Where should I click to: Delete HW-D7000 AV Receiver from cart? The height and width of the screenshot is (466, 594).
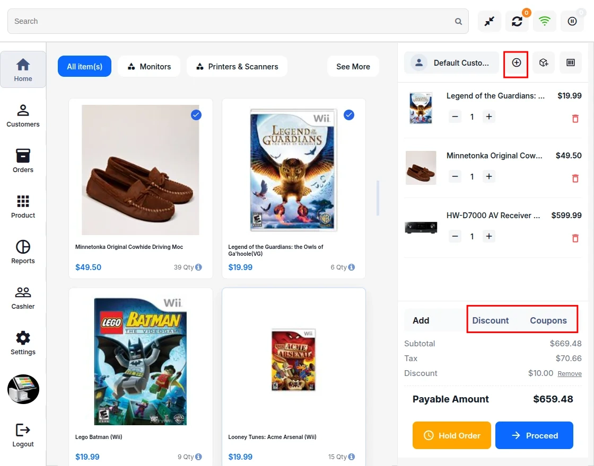[x=575, y=238]
